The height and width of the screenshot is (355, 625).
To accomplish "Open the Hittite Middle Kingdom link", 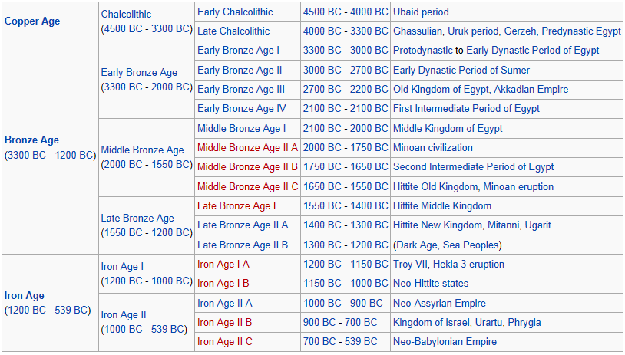I will pos(442,205).
